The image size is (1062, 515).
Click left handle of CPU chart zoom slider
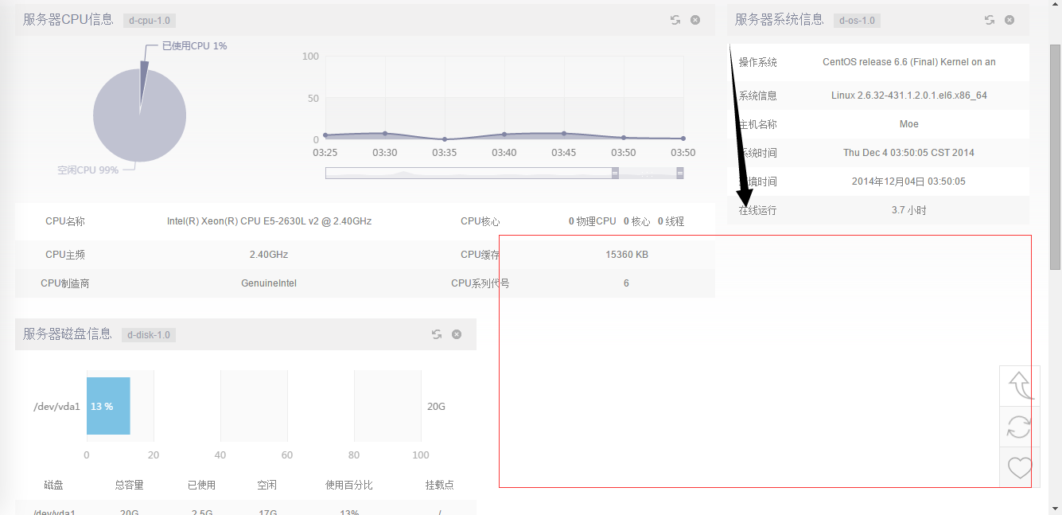[615, 173]
